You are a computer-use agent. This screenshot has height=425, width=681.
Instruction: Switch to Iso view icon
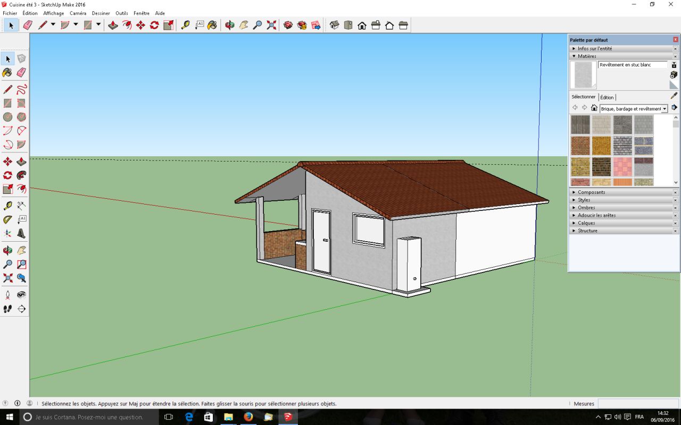click(334, 25)
